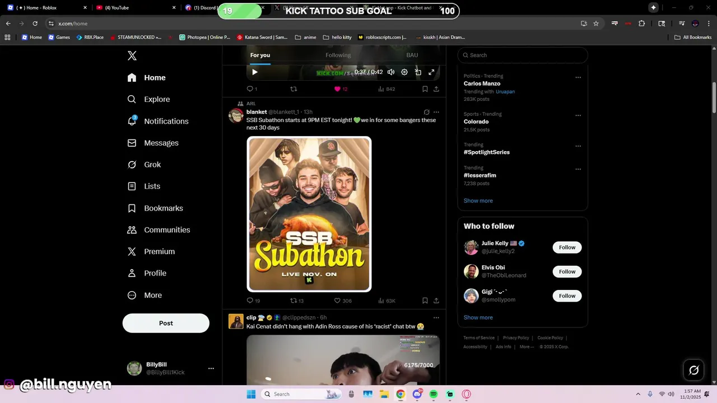Open the anime bookmarks folder
This screenshot has height=403, width=717.
305,37
